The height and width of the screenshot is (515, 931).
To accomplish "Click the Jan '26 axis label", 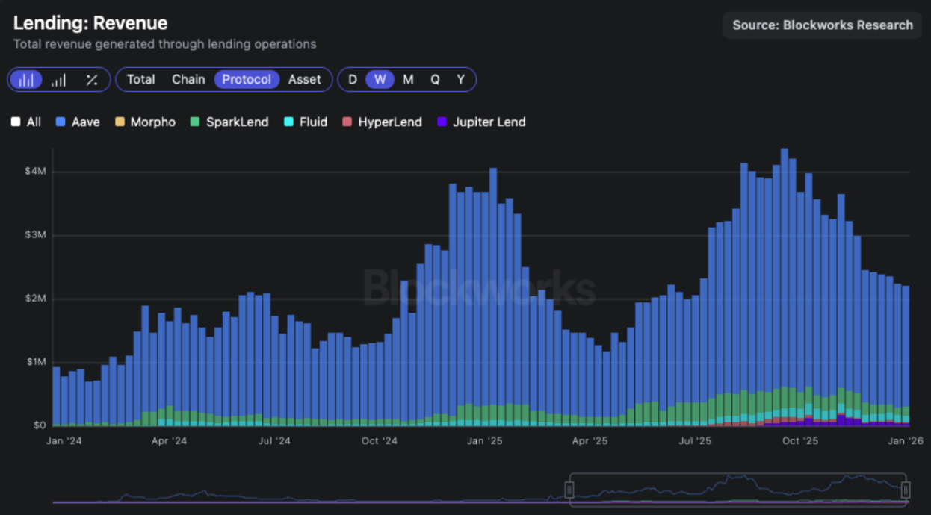I will click(905, 441).
